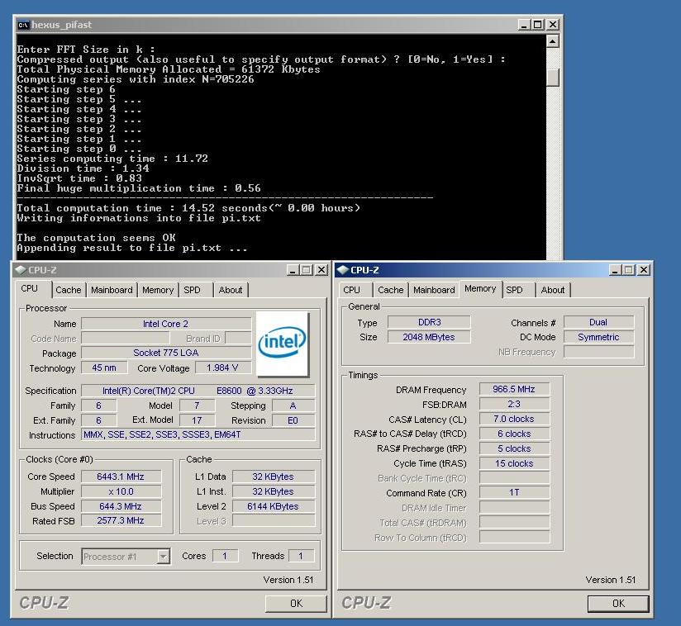Click the L1 Inst. value 32 KBytes

click(274, 491)
